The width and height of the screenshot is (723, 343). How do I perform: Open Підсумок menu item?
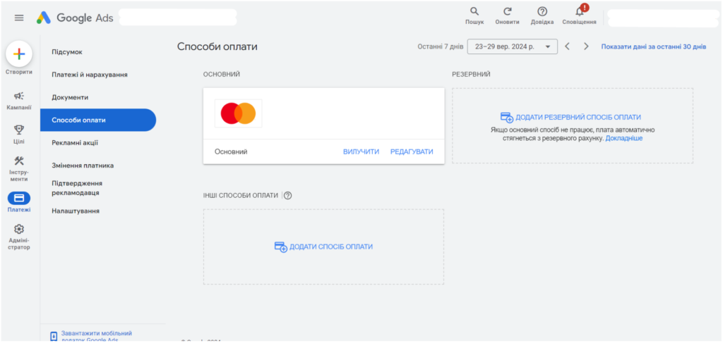click(67, 52)
